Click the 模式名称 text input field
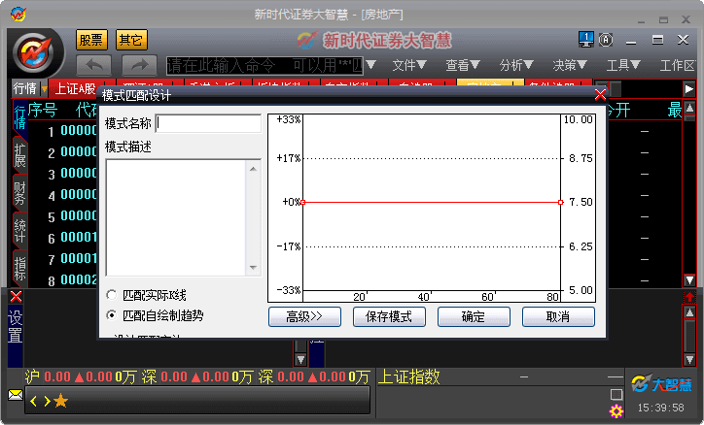704x425 pixels. [208, 123]
